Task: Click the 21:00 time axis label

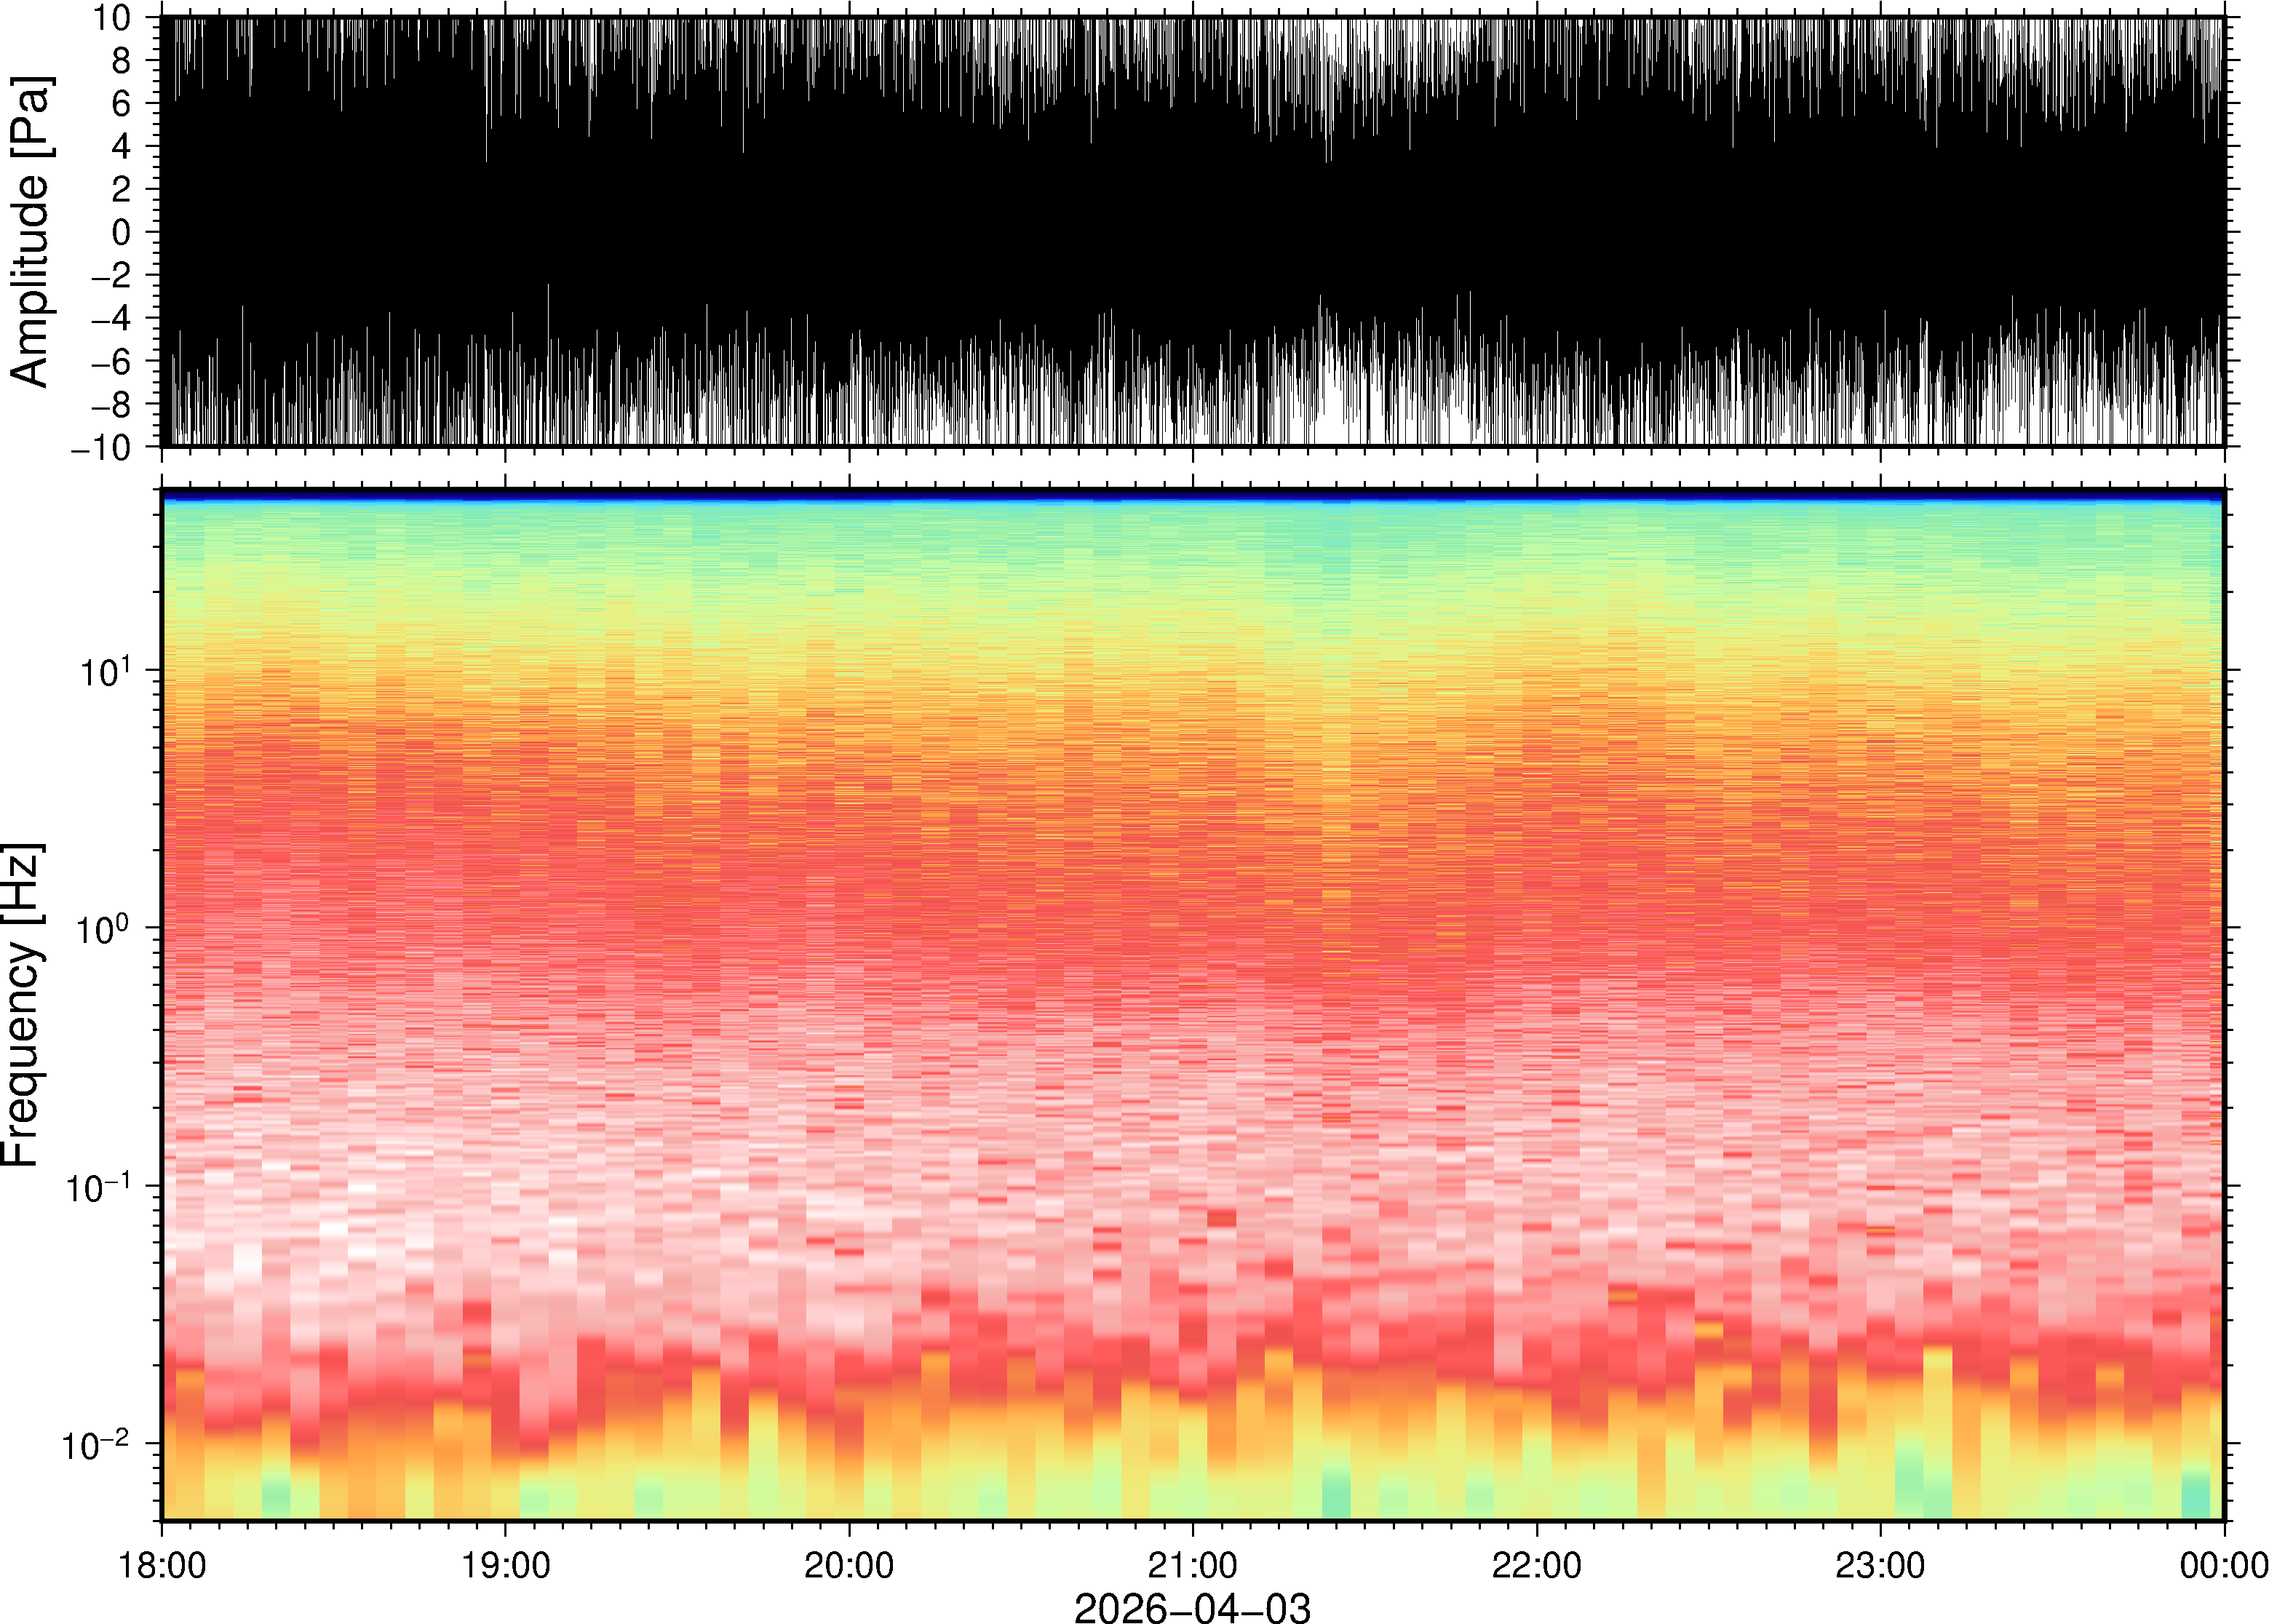Action: point(1192,1564)
